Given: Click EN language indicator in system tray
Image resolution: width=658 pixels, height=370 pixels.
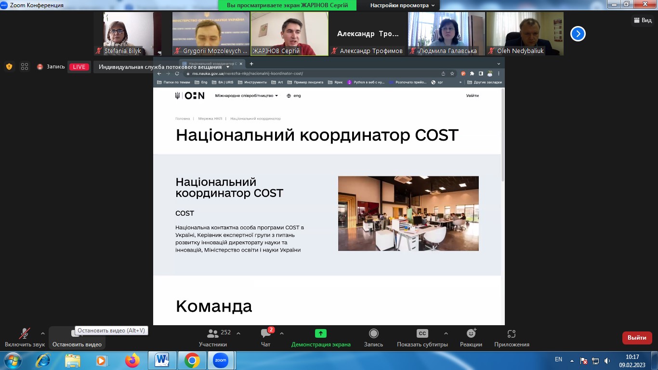Looking at the screenshot, I should [558, 359].
